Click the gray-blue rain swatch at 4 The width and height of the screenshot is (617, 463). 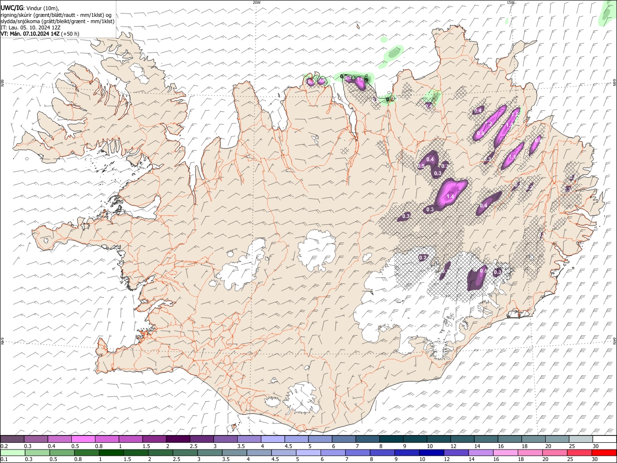[258, 452]
